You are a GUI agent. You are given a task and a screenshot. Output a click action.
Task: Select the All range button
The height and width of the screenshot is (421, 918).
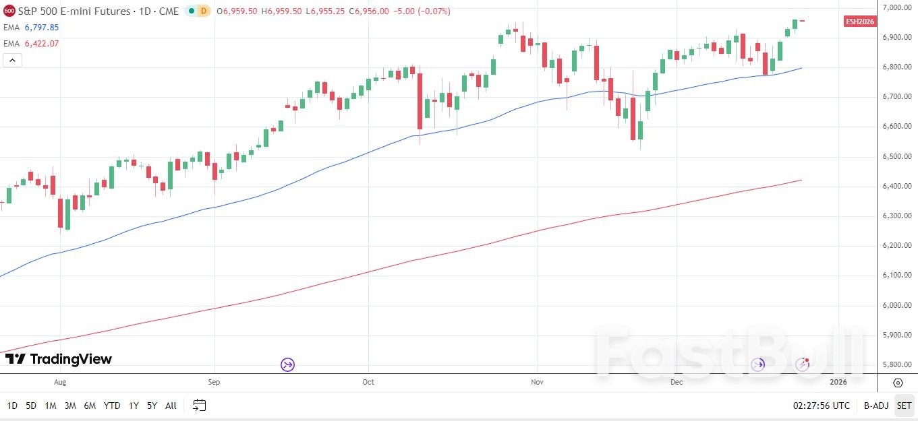coord(171,406)
